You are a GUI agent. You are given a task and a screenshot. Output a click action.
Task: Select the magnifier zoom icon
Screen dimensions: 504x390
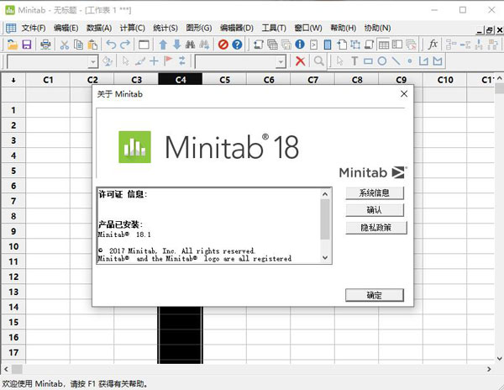(x=318, y=61)
